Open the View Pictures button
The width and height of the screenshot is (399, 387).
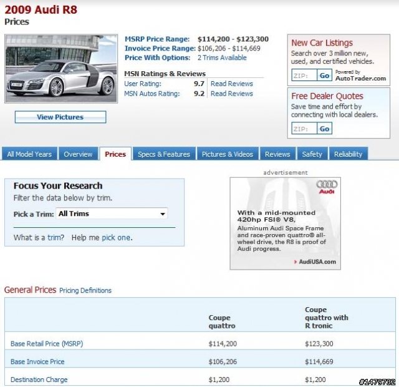(x=60, y=117)
